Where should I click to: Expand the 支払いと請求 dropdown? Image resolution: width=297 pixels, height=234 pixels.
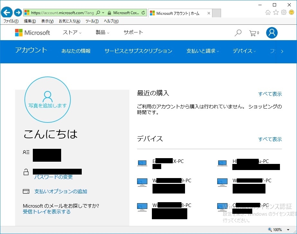(203, 51)
